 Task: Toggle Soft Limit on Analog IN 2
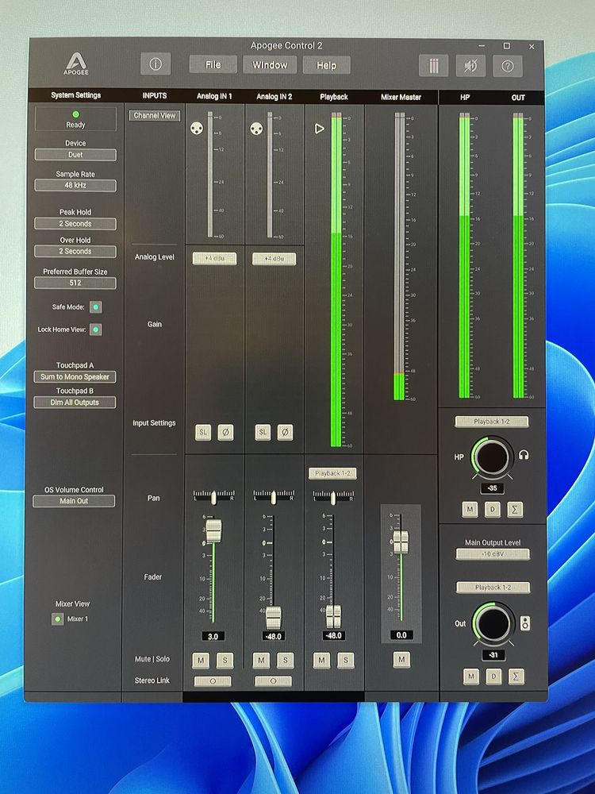(x=262, y=432)
